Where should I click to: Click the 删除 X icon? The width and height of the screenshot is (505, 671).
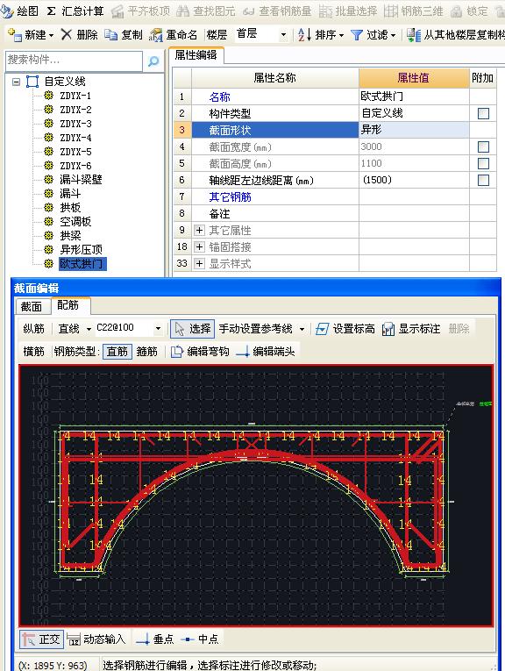67,35
